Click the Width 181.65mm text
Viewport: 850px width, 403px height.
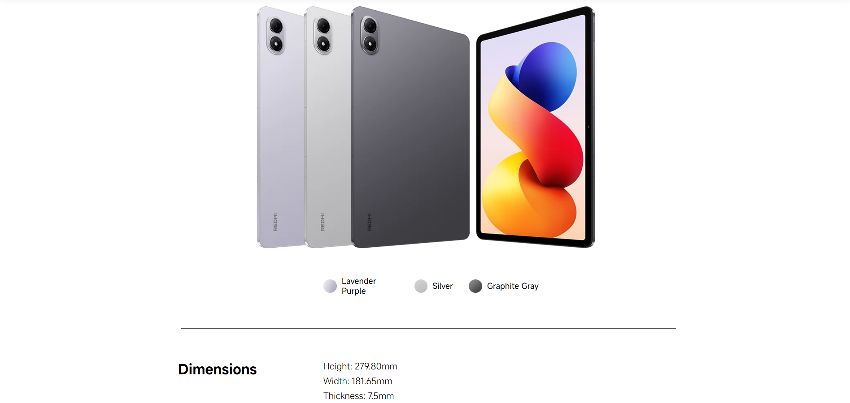pyautogui.click(x=358, y=381)
